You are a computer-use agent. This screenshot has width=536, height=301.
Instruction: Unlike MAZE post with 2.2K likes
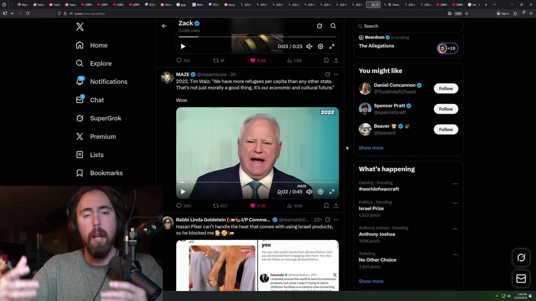pos(258,206)
